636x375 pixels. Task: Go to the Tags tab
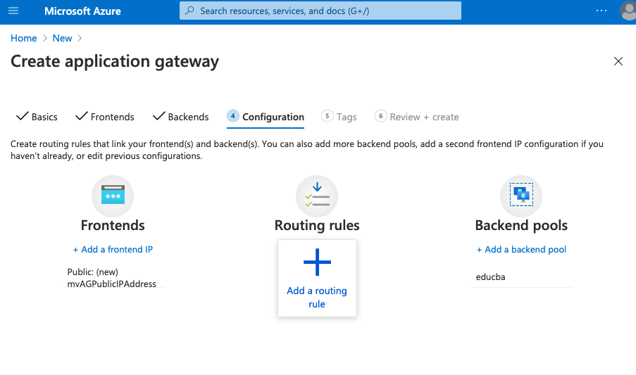pyautogui.click(x=339, y=117)
